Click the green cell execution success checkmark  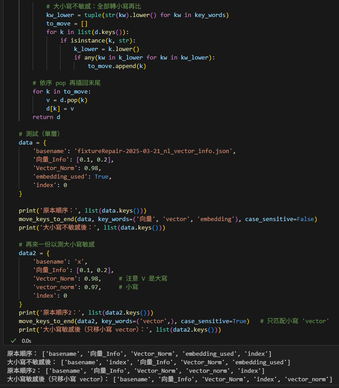[13, 341]
